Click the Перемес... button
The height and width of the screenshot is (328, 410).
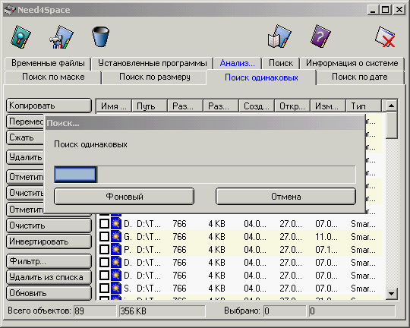(25, 121)
